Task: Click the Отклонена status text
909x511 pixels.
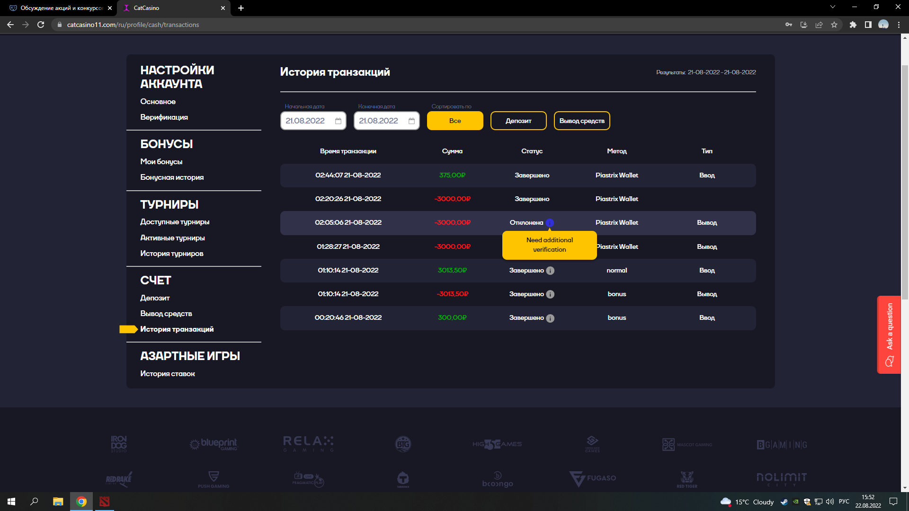Action: pyautogui.click(x=526, y=223)
